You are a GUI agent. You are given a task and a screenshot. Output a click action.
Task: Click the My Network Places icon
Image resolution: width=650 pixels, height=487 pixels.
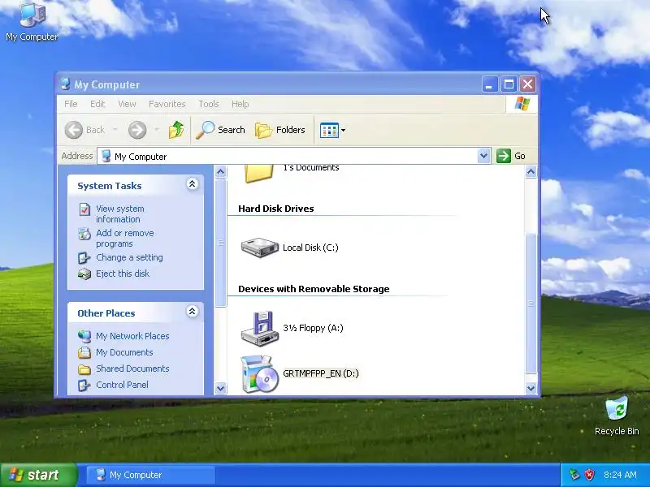click(x=84, y=336)
